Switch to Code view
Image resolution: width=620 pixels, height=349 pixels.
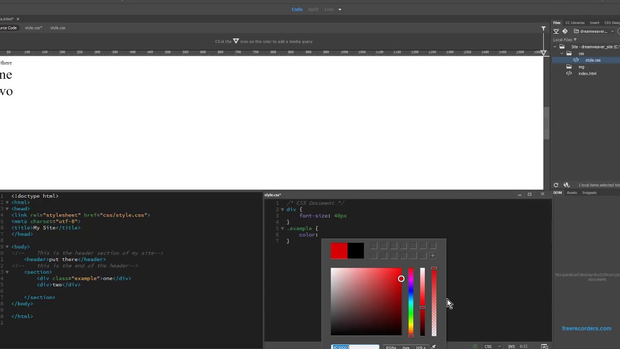297,9
